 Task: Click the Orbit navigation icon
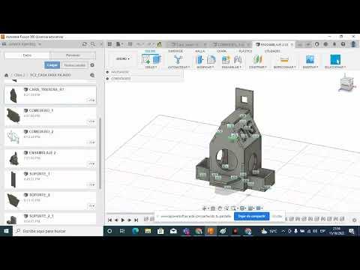(205, 208)
